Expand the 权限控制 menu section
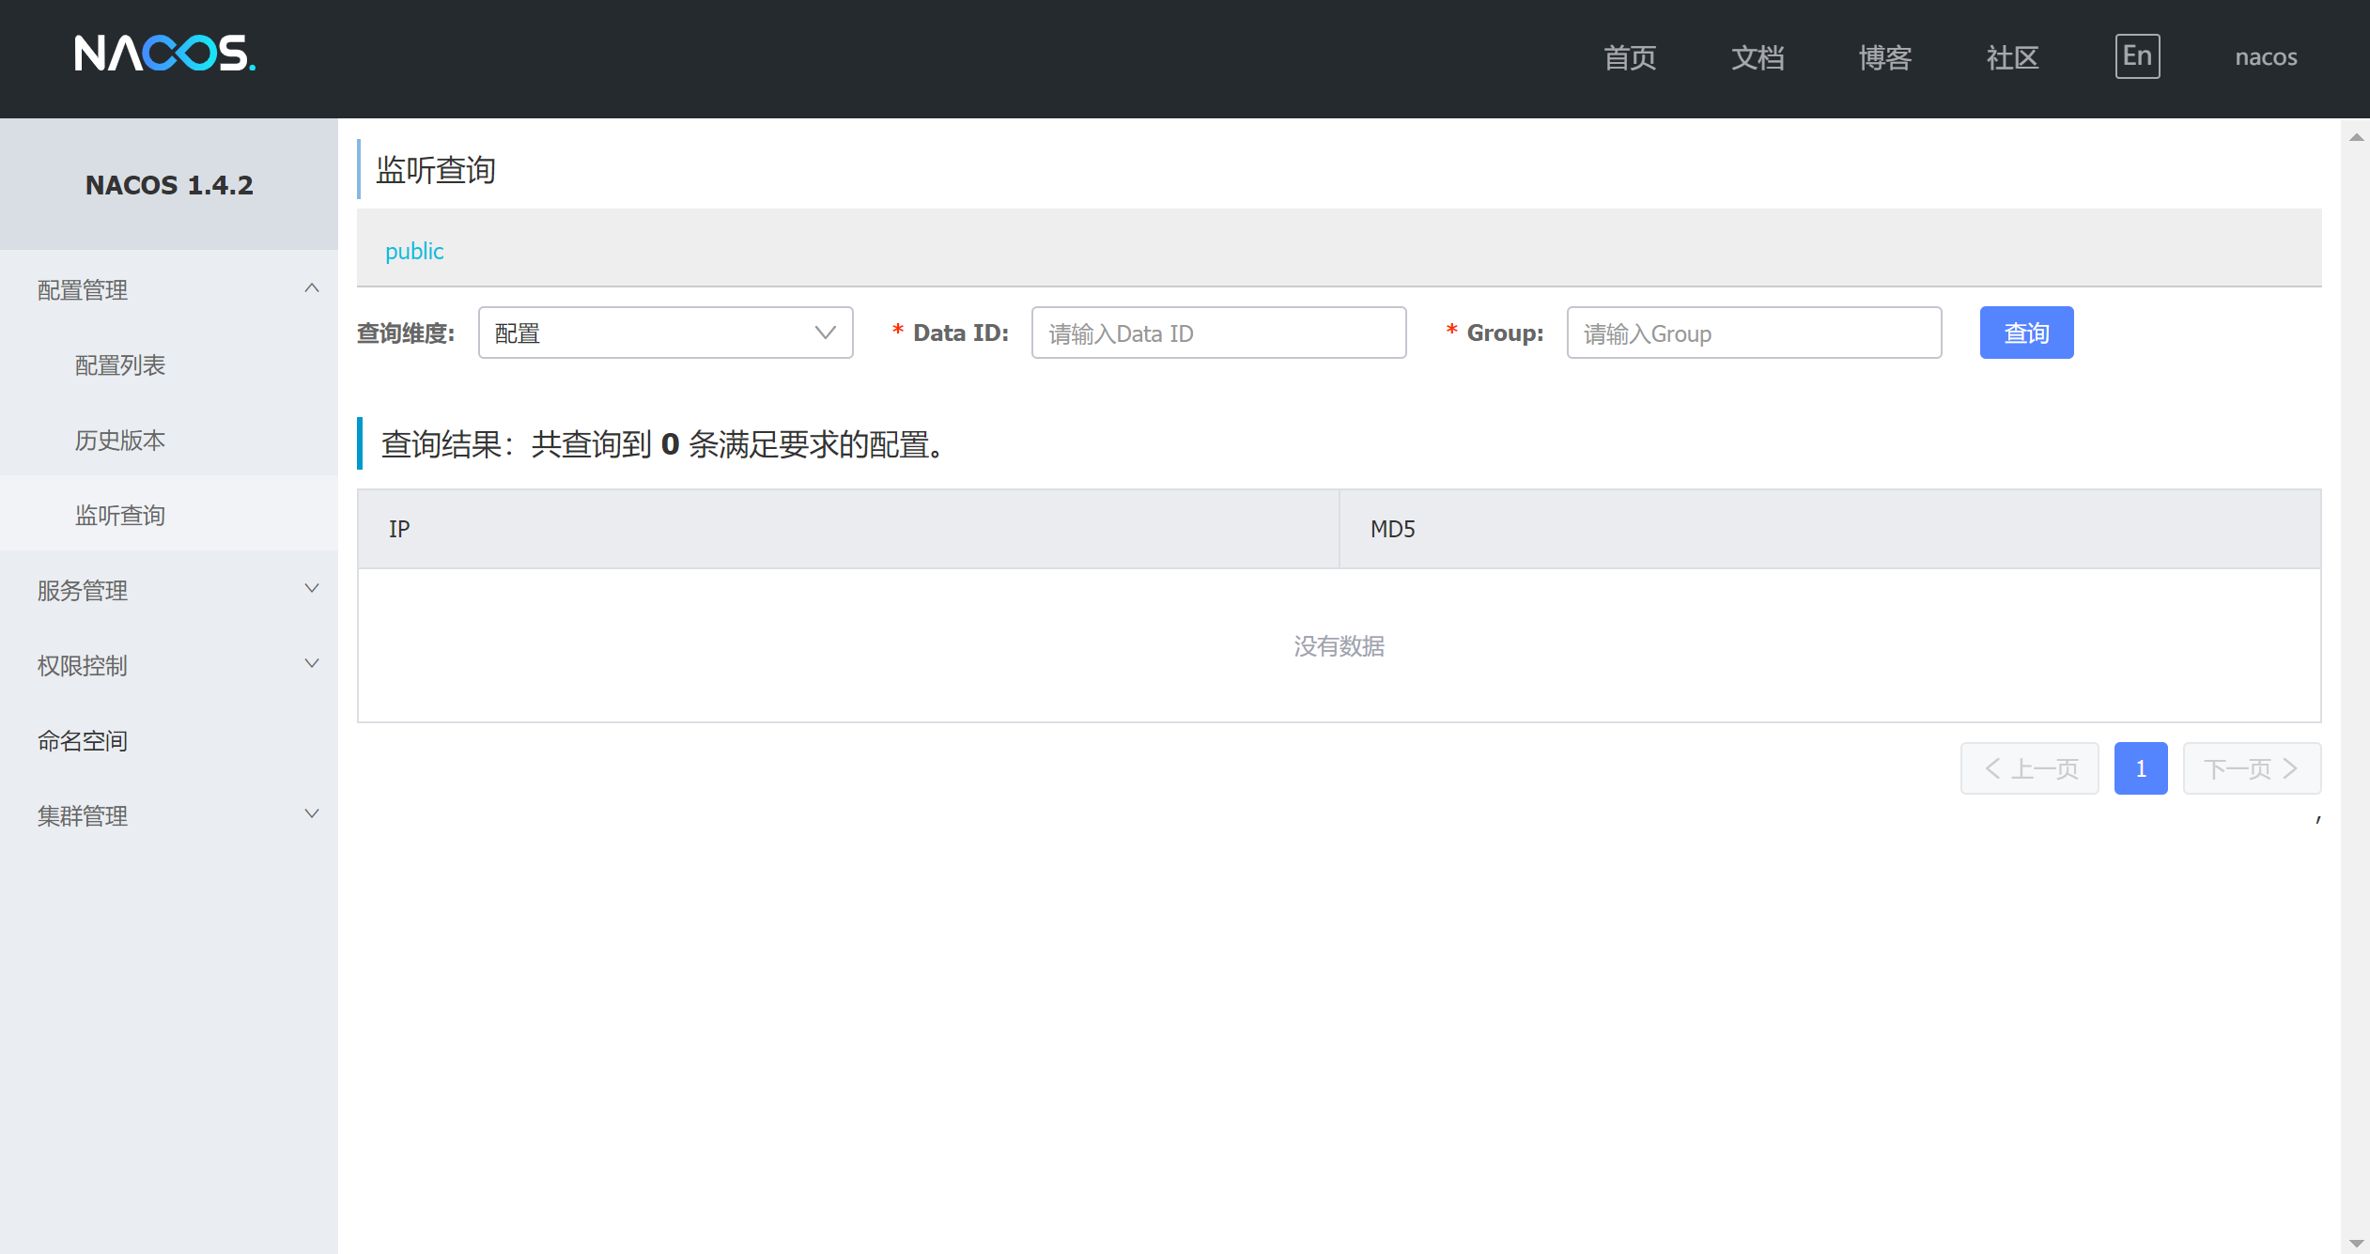Viewport: 2370px width, 1254px height. click(169, 665)
